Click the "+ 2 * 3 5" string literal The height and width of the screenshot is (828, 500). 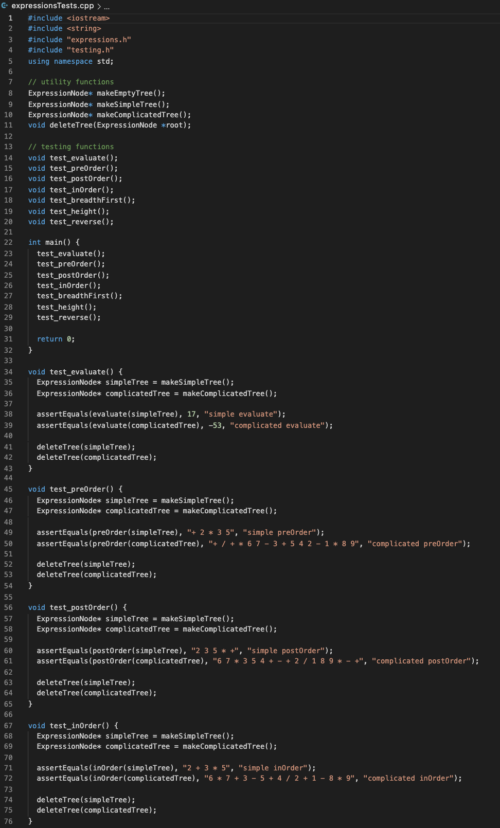pyautogui.click(x=210, y=532)
